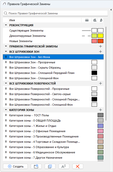This screenshot has height=172, width=113.
Task: Click the fill type column header icon
Action: coord(95,20)
